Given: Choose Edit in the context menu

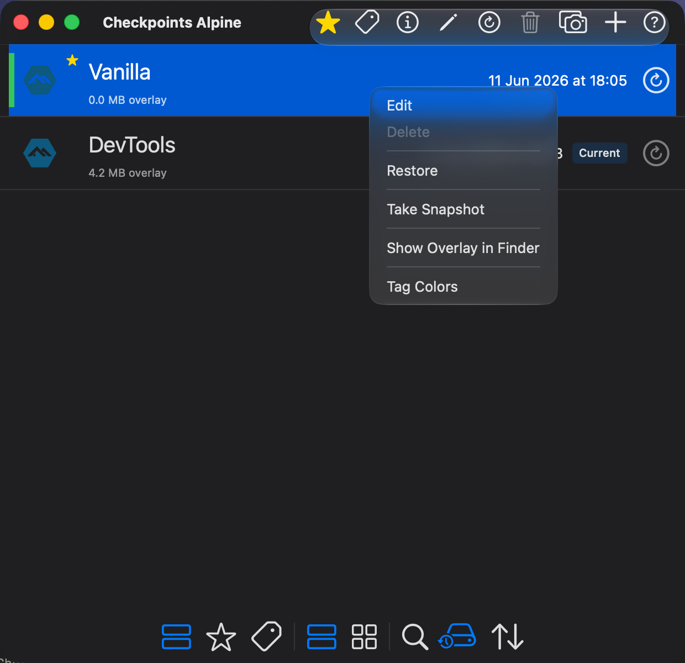Looking at the screenshot, I should pyautogui.click(x=399, y=106).
